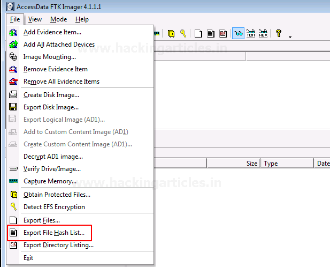The width and height of the screenshot is (330, 267).
Task: Click the Export Directory Listing DIR menu icon
Action: [x=13, y=245]
